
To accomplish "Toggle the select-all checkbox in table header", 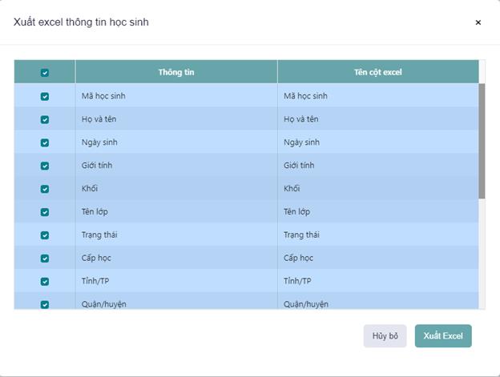I will click(x=45, y=72).
